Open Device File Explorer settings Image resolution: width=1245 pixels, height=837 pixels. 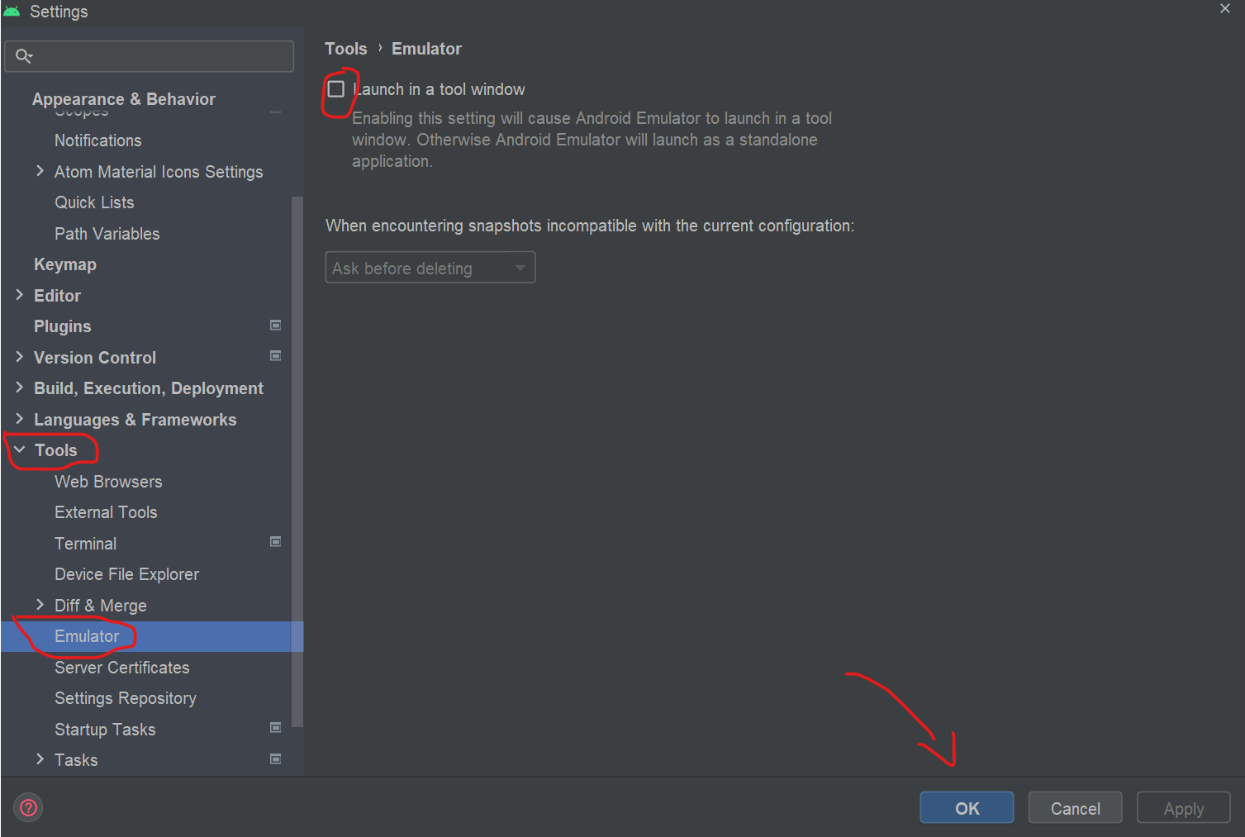click(127, 574)
